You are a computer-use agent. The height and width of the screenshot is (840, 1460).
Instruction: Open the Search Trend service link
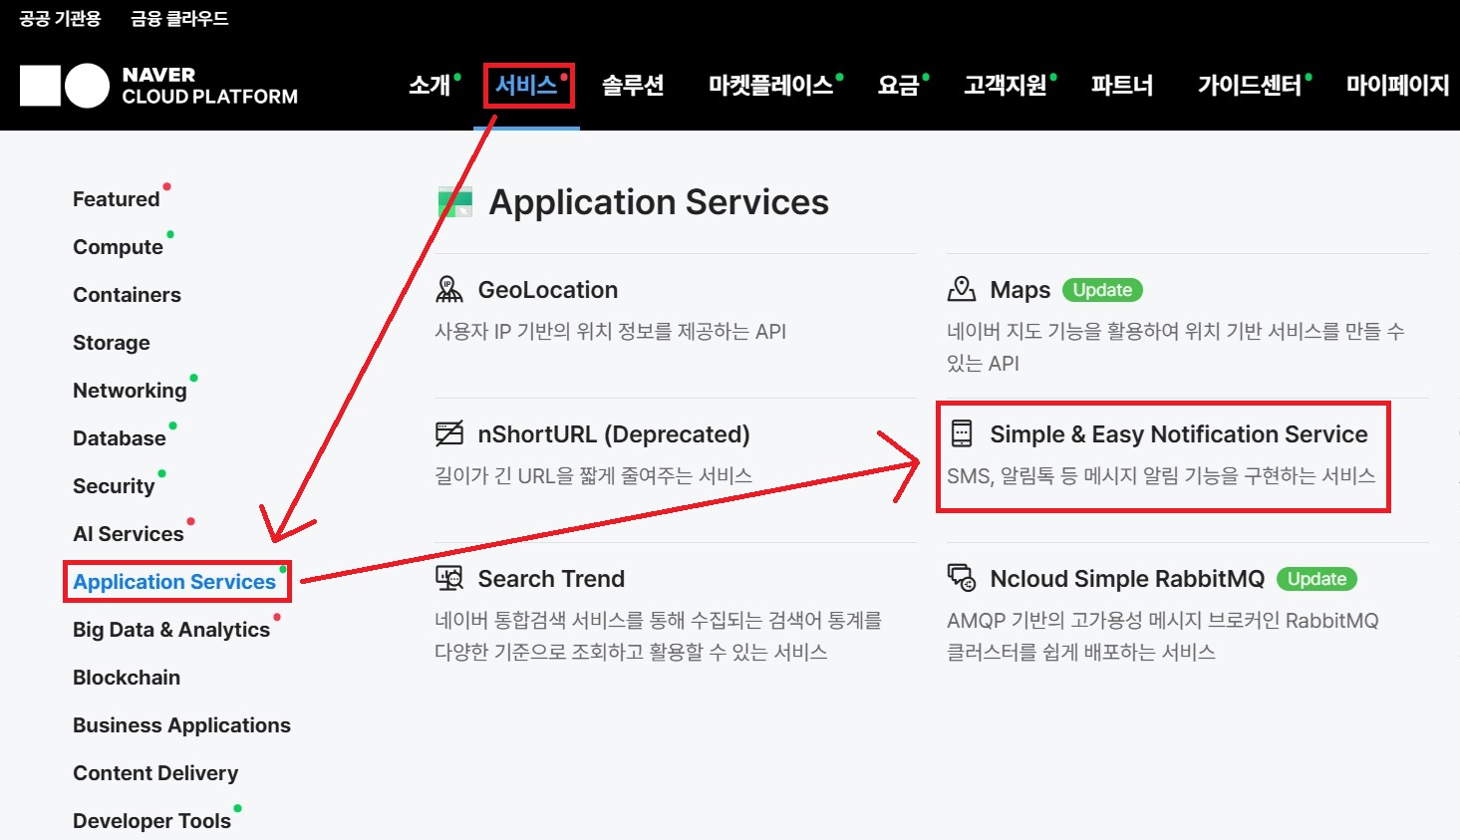[x=551, y=579]
